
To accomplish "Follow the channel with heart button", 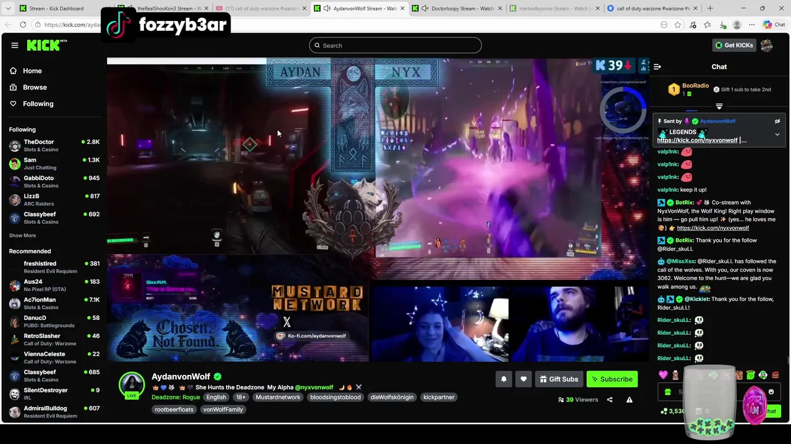I will click(523, 379).
